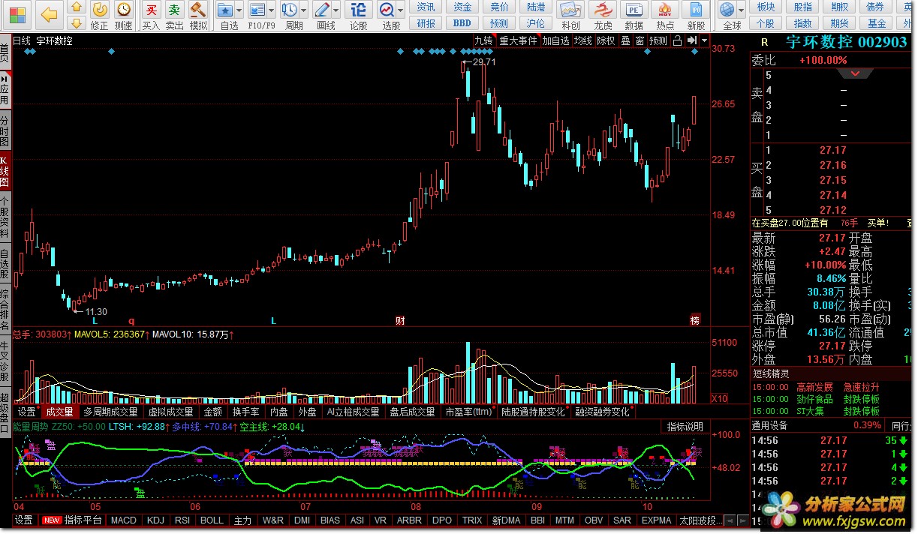The height and width of the screenshot is (534, 918).
Task: Click the 指标说明 button
Action: [685, 427]
